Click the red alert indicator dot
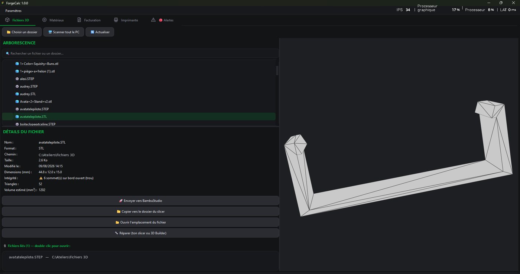520x274 pixels. pos(161,20)
